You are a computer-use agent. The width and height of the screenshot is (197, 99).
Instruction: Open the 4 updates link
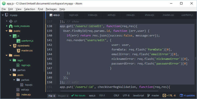point(189,96)
